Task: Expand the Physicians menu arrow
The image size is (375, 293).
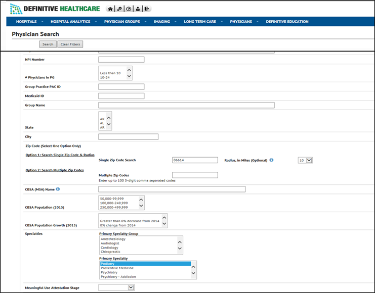Action: click(x=258, y=22)
